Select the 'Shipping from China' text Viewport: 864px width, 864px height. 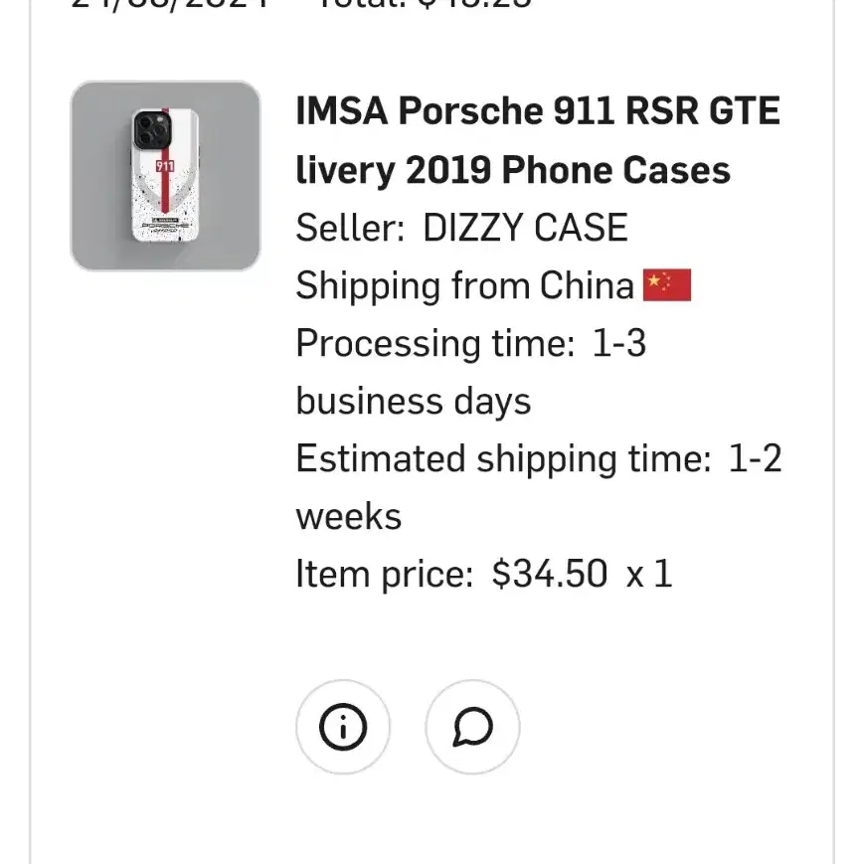coord(464,285)
